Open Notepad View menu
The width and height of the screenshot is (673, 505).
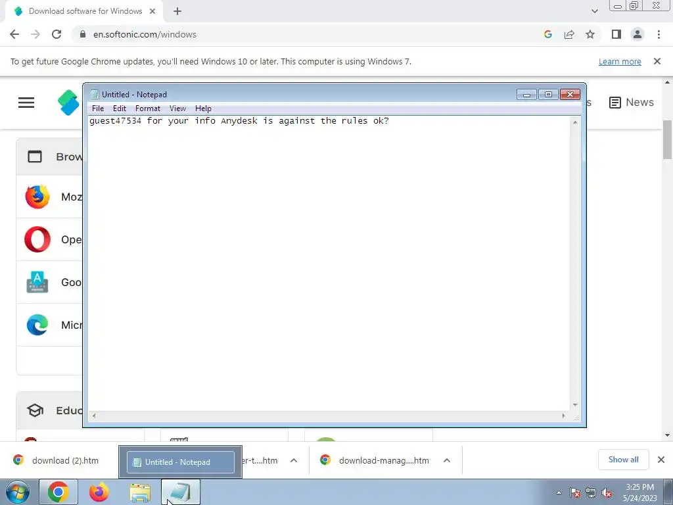[177, 108]
